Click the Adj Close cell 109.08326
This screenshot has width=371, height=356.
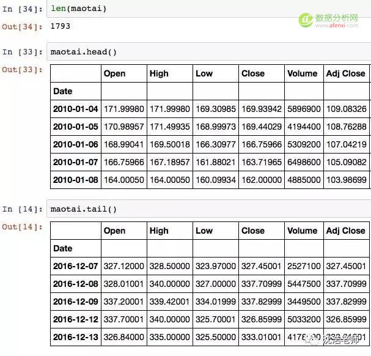pos(347,109)
